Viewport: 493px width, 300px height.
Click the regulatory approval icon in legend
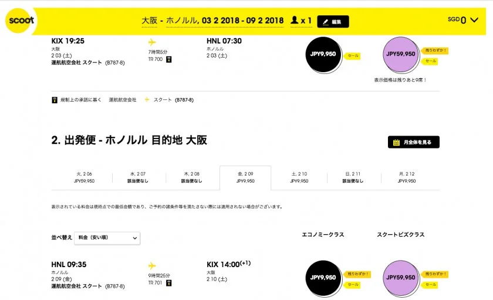pyautogui.click(x=55, y=100)
